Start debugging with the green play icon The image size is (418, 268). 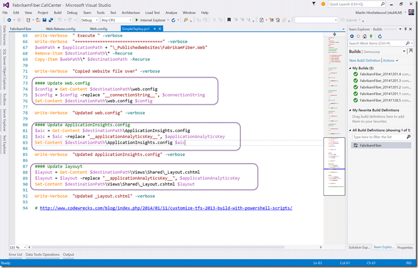pos(137,20)
